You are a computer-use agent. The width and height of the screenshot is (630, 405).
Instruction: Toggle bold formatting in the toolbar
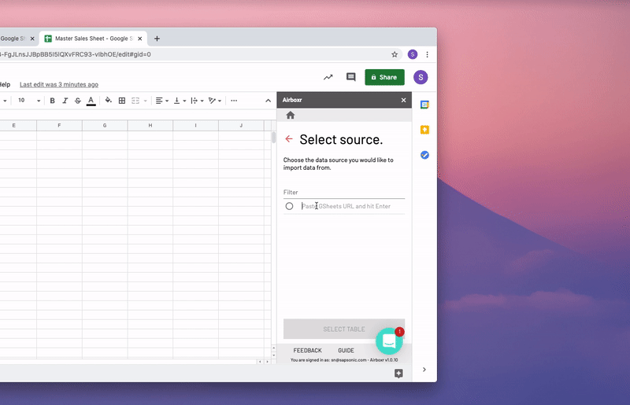tap(52, 101)
